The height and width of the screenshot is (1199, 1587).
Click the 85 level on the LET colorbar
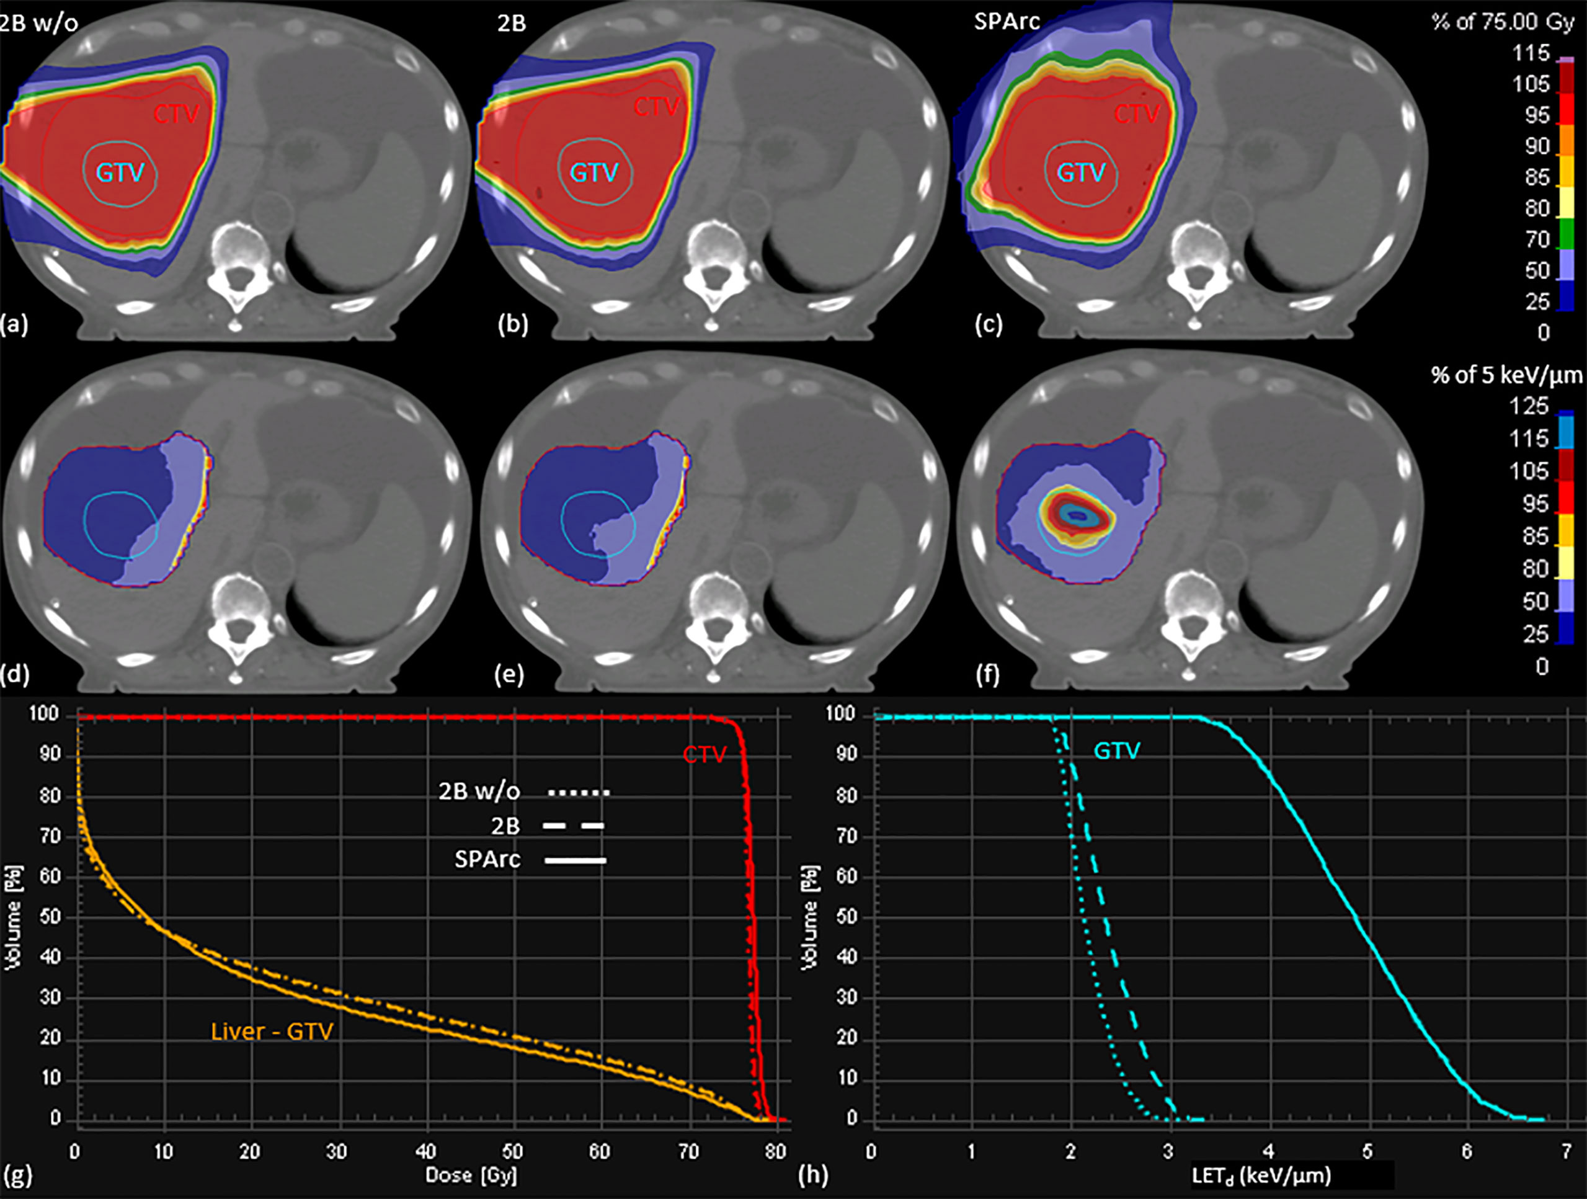click(x=1536, y=536)
